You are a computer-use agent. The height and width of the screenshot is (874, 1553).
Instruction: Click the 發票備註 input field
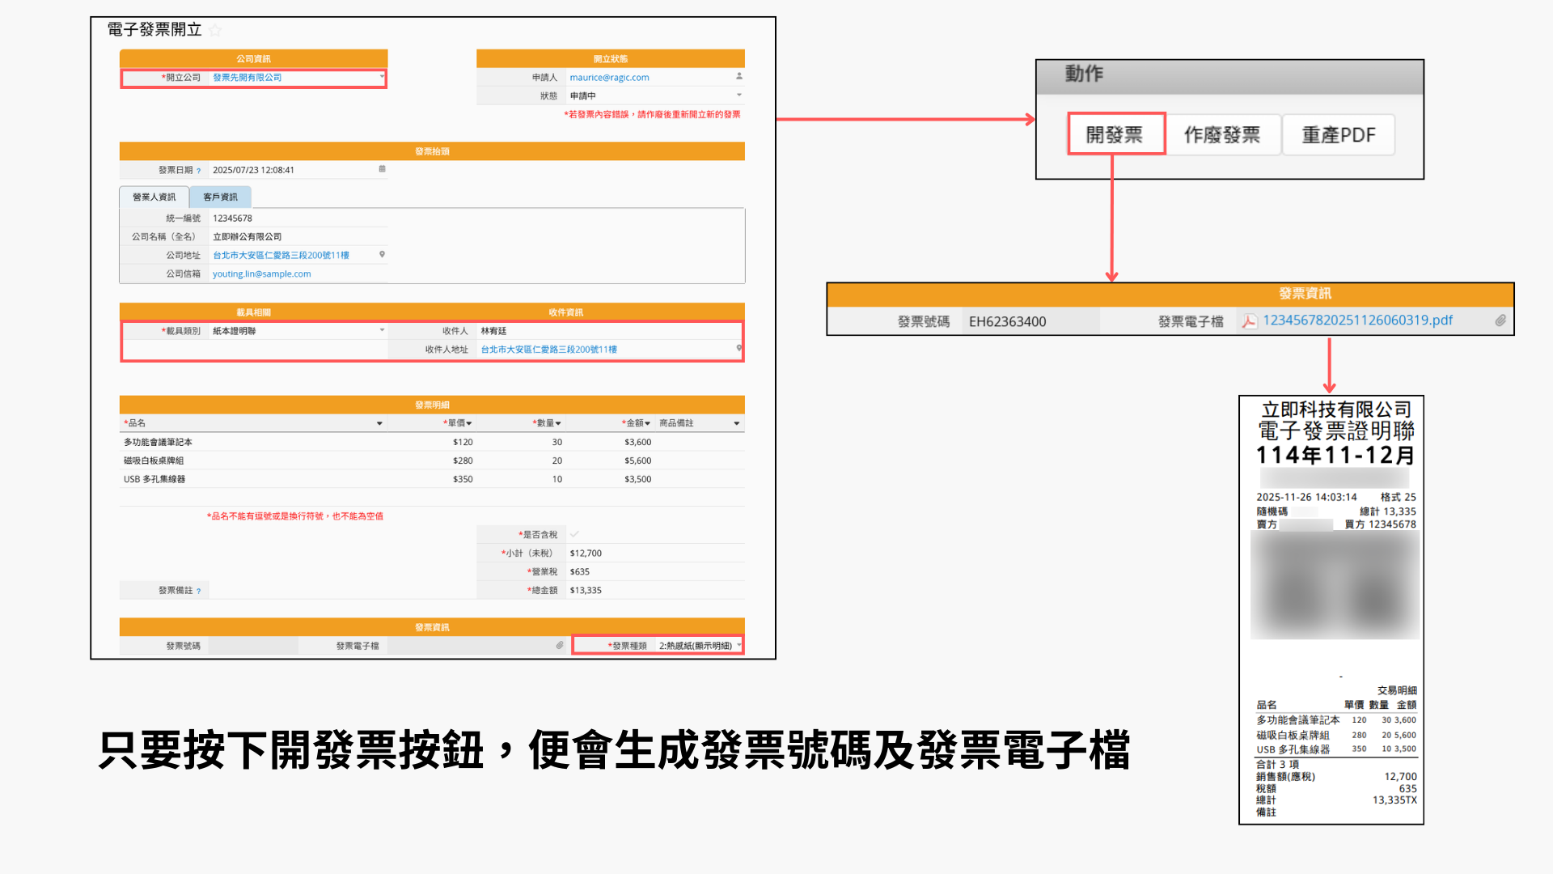(340, 590)
